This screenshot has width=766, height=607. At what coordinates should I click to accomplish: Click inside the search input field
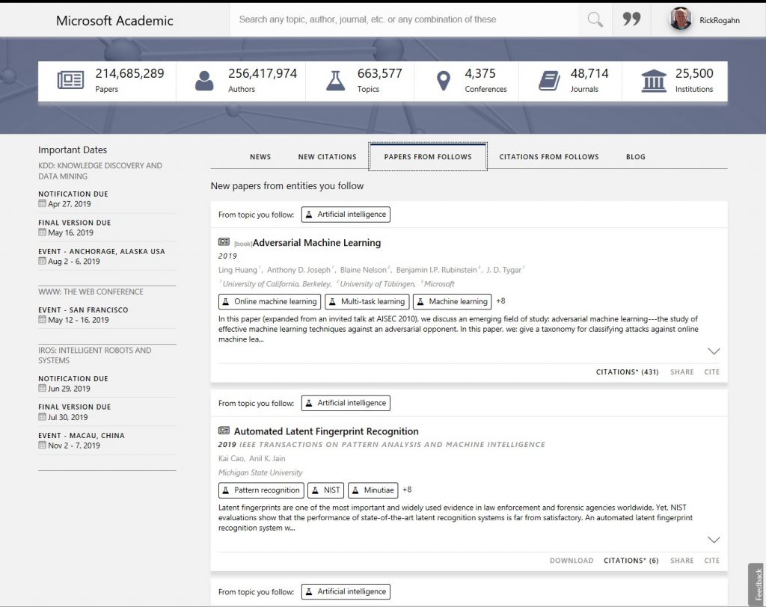(404, 19)
